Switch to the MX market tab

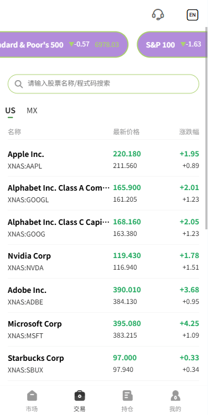tap(32, 111)
